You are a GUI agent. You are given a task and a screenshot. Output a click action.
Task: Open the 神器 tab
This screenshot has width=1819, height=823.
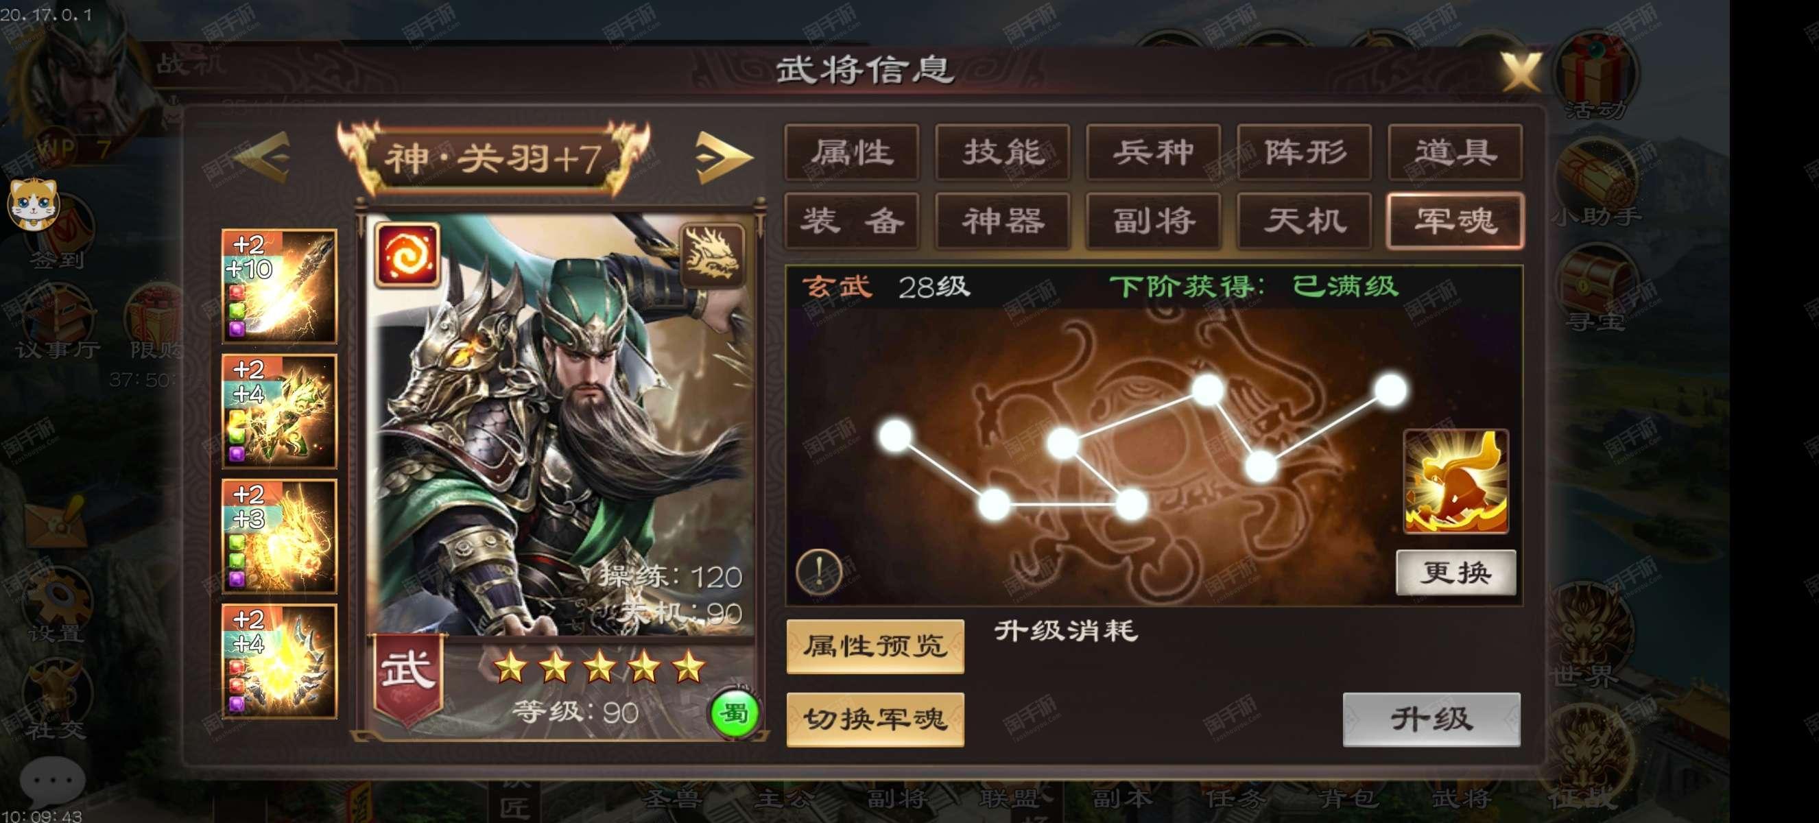pos(1003,221)
